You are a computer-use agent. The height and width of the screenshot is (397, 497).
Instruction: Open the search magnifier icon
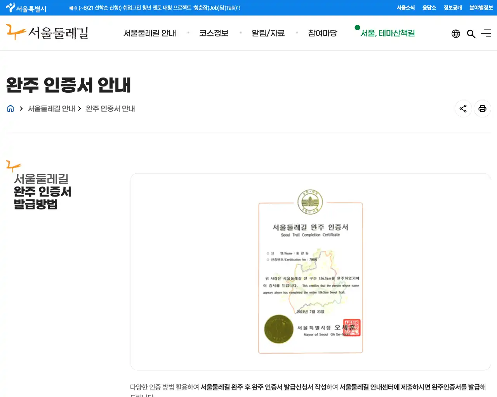471,34
